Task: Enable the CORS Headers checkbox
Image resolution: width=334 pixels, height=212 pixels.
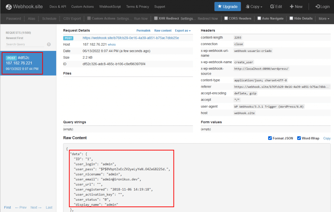Action: [x=226, y=18]
